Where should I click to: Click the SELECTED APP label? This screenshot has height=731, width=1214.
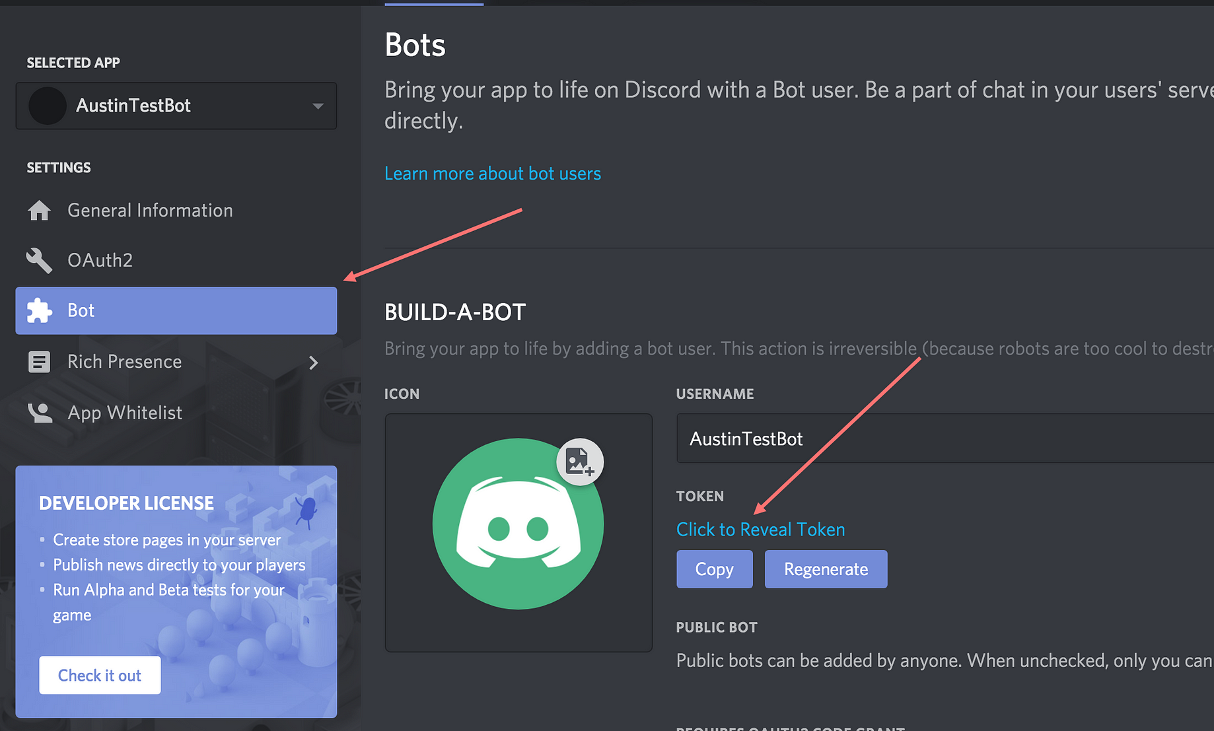pos(73,63)
